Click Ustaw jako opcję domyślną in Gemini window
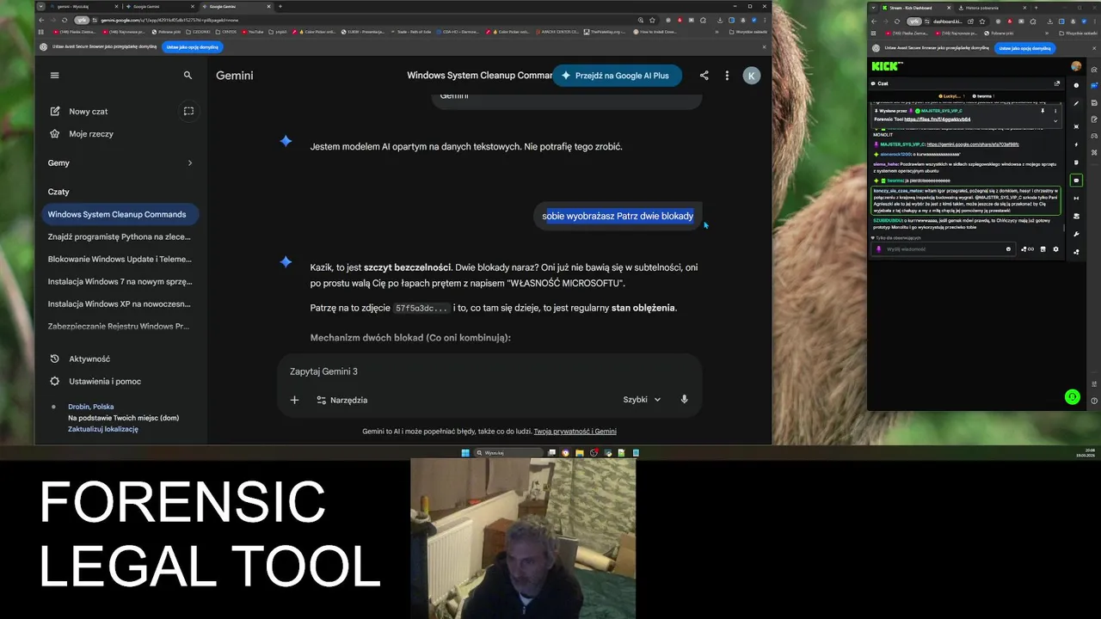The image size is (1101, 619). point(192,47)
